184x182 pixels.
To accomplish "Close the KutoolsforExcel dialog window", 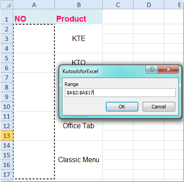I will coord(168,69).
